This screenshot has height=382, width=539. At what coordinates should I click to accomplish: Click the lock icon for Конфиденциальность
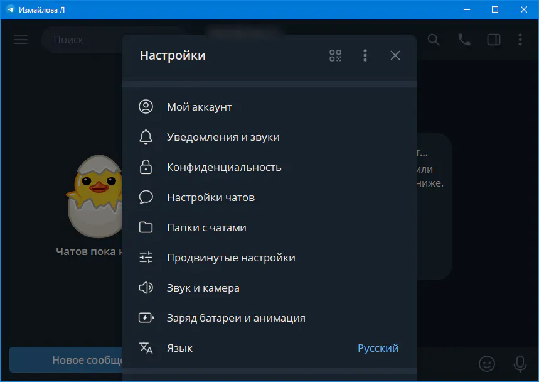click(x=146, y=167)
